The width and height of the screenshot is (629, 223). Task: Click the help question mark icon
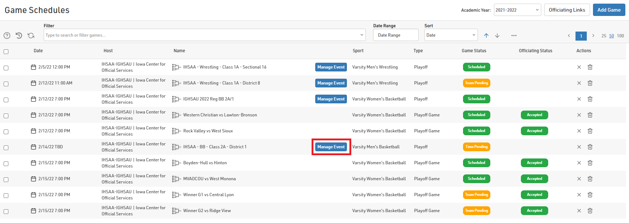[7, 36]
